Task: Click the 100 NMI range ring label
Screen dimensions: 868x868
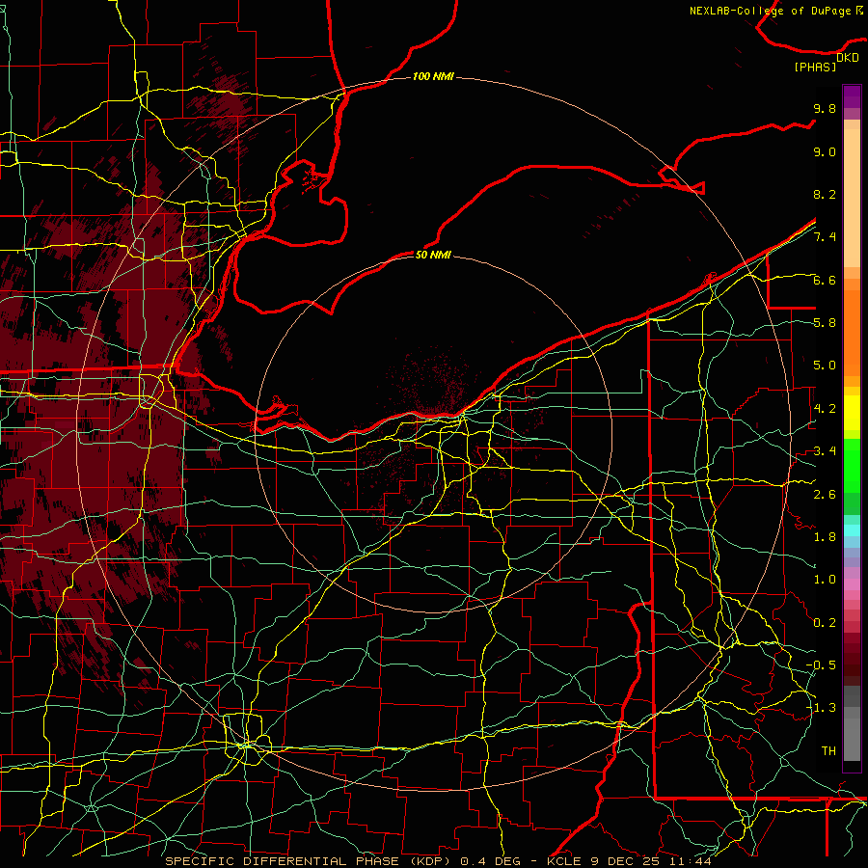Action: coord(433,76)
